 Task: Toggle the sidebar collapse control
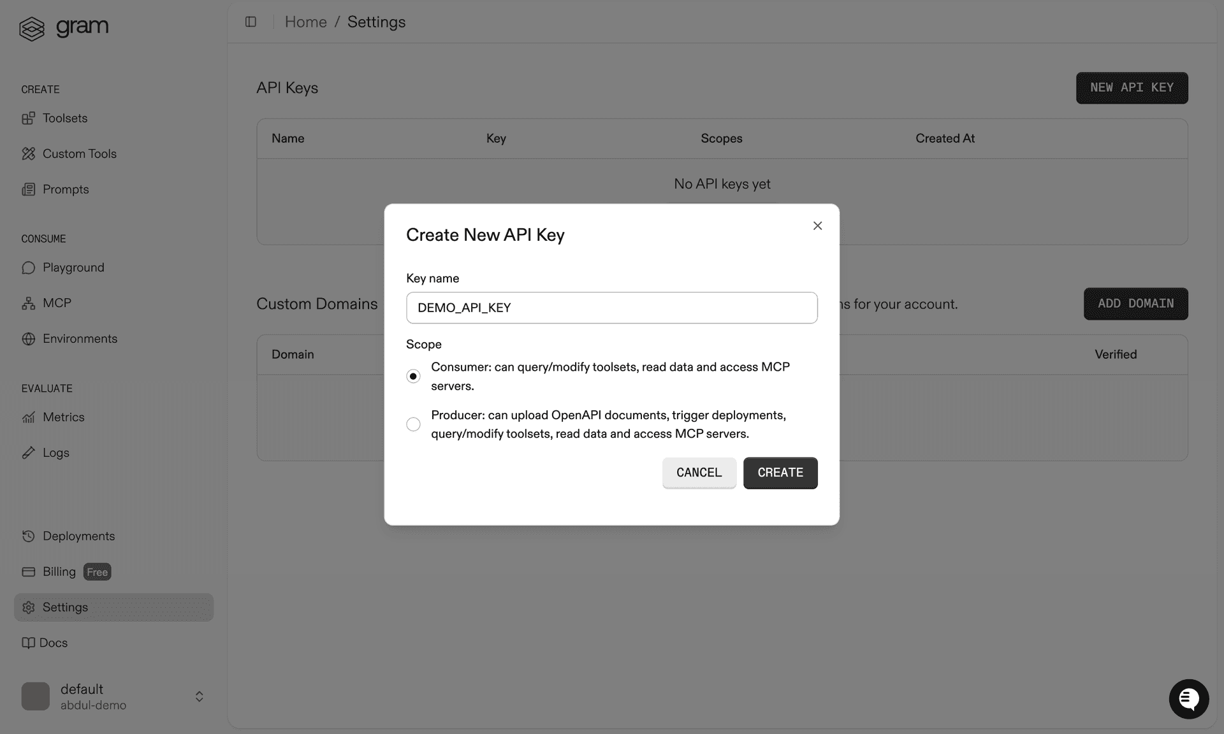(251, 22)
